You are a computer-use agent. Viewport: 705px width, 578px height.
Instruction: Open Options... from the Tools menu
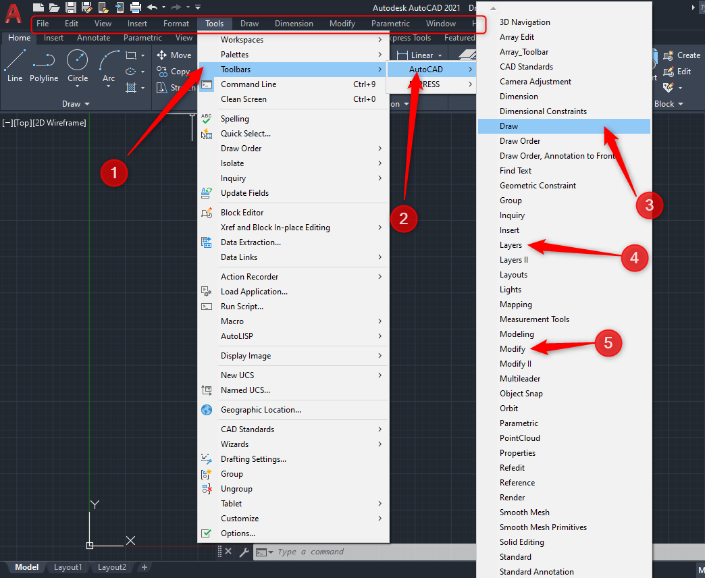tap(293, 533)
